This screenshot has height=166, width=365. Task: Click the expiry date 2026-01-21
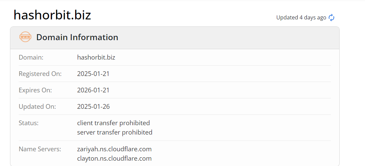click(x=94, y=90)
